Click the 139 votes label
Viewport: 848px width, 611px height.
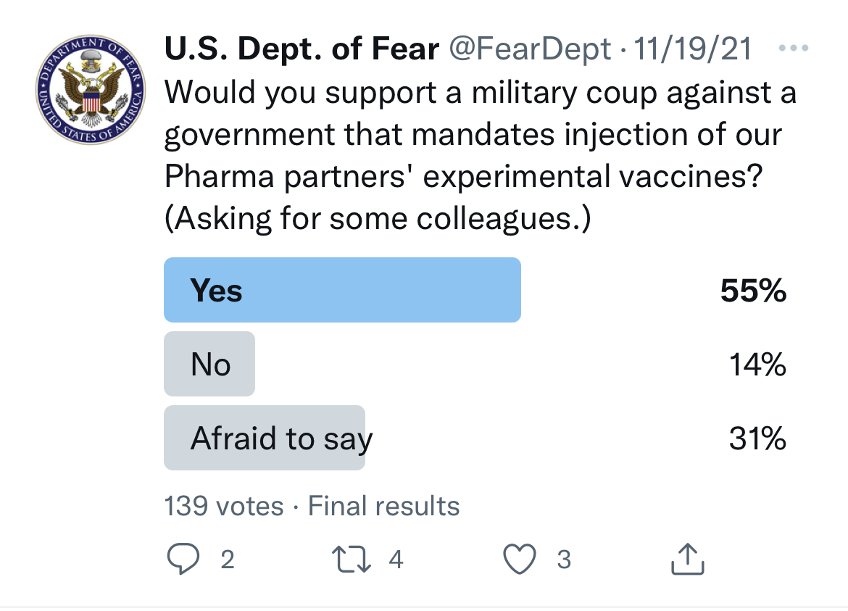[x=224, y=506]
